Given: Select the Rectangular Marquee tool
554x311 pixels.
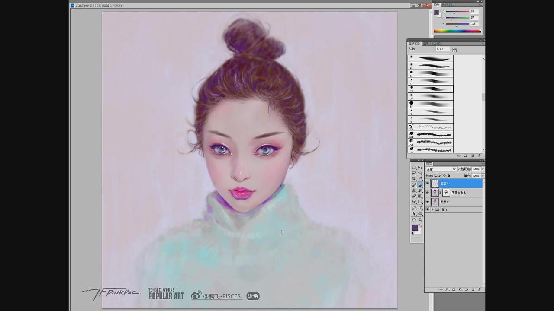Looking at the screenshot, I should pos(414,168).
